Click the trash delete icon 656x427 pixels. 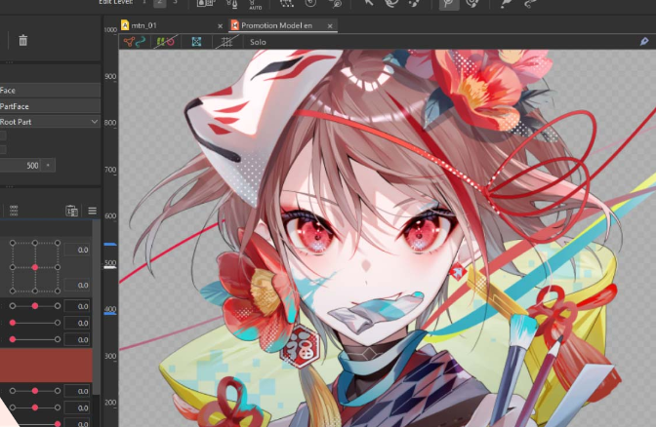23,40
